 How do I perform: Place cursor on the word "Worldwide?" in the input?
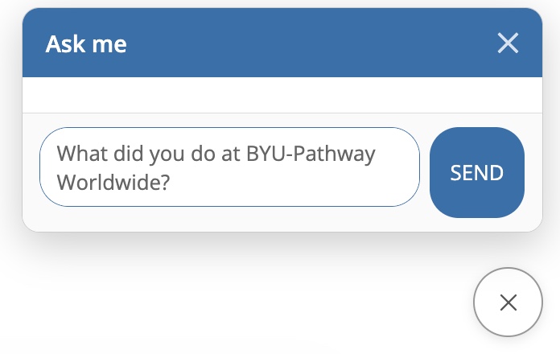pos(113,182)
